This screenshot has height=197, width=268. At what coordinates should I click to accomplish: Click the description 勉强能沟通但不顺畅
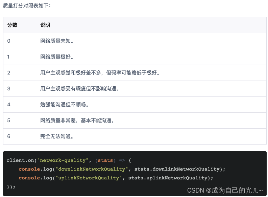point(65,105)
